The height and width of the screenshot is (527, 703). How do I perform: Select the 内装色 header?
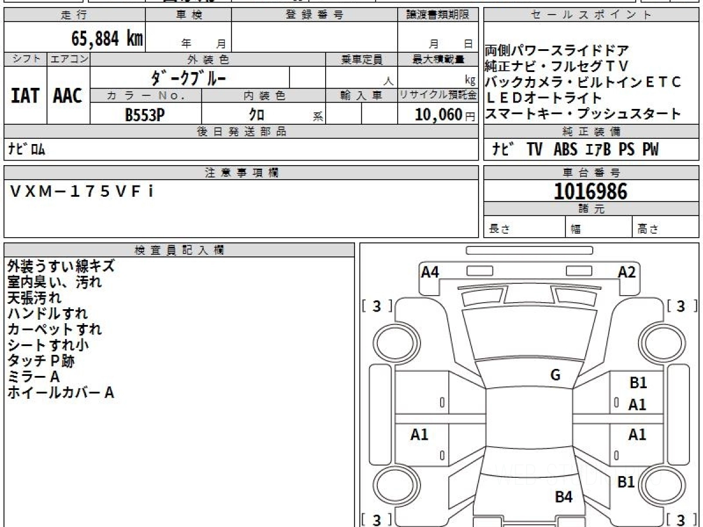click(264, 95)
